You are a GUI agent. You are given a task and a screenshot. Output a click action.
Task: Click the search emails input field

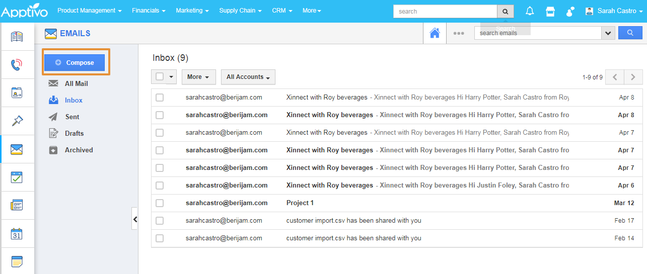pos(537,33)
